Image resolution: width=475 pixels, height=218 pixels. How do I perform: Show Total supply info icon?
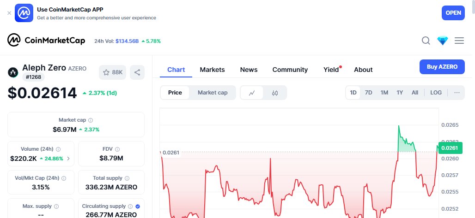pos(127,178)
